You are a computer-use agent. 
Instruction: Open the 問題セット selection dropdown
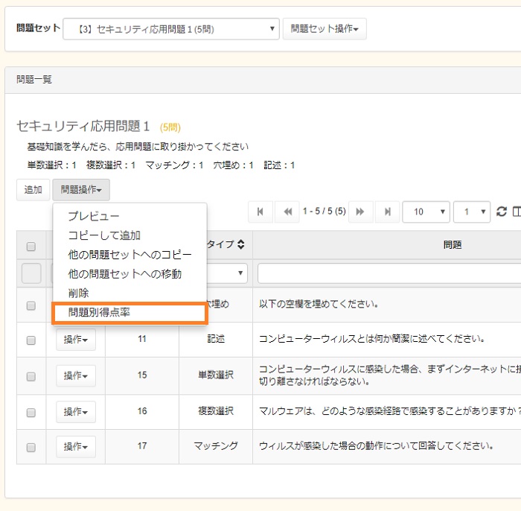pyautogui.click(x=170, y=29)
